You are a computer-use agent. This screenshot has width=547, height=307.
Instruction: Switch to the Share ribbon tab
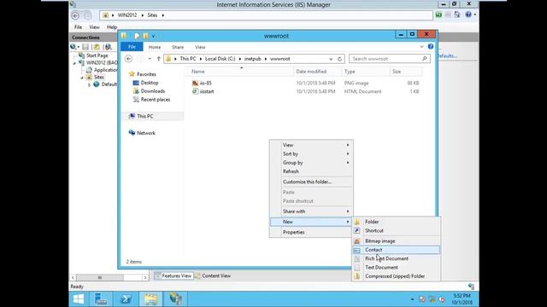pyautogui.click(x=178, y=47)
